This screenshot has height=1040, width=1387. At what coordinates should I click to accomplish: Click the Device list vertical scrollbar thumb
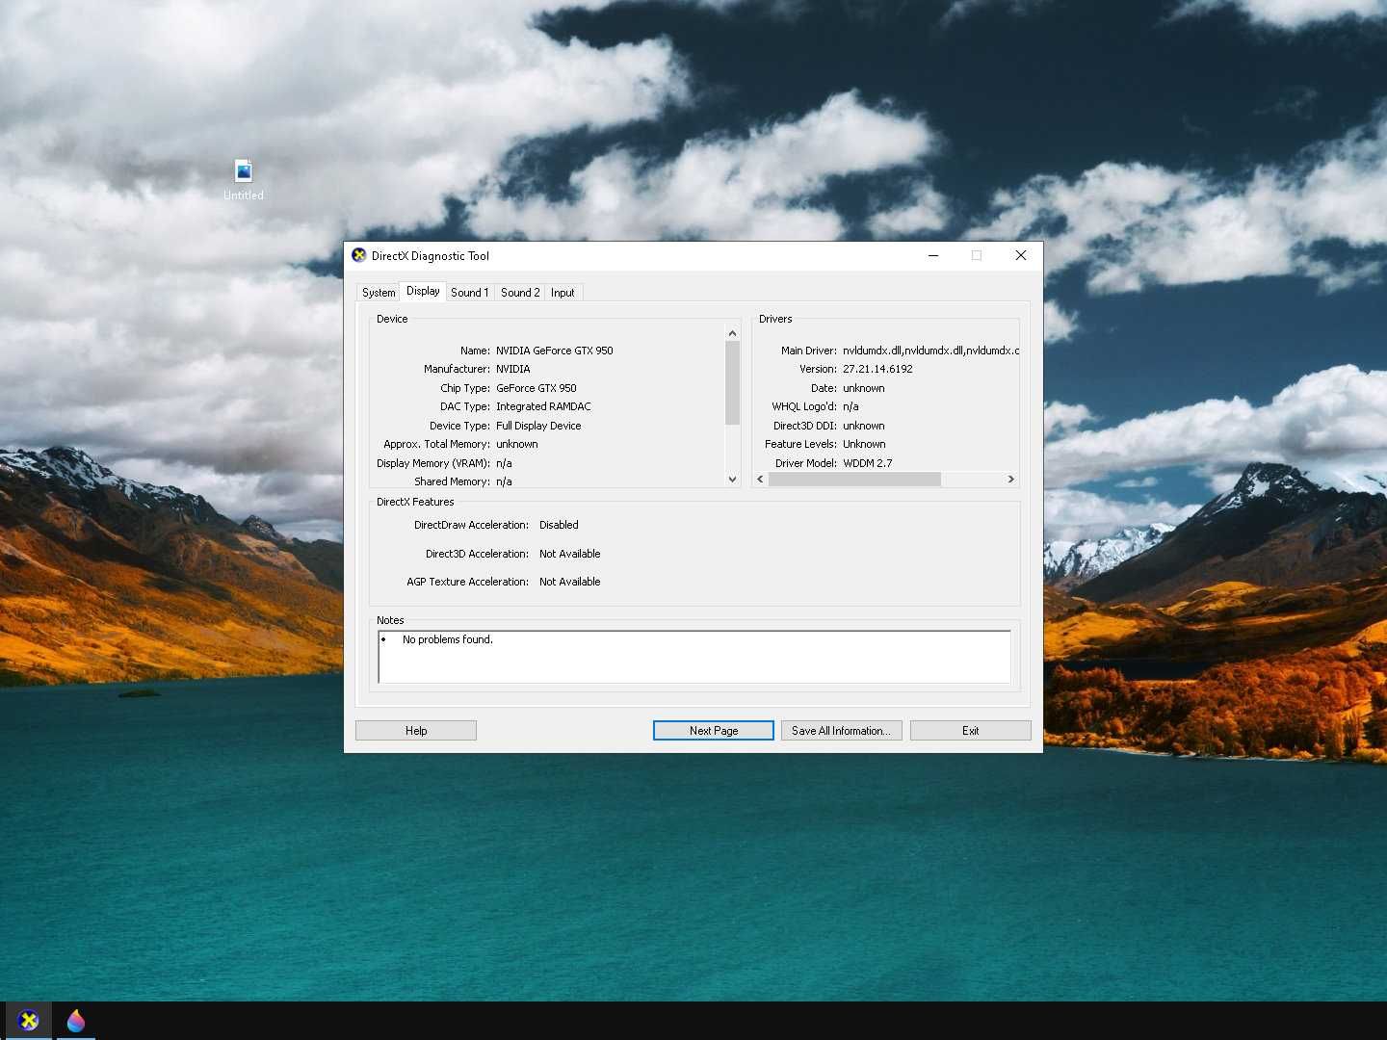pyautogui.click(x=732, y=383)
